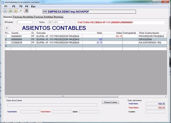This screenshot has width=171, height=123.
Task: Click the Nº Asiento input field
Action: [x=25, y=22]
